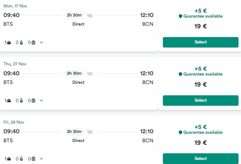Click Wizz Air logo on Mon 17 Nov flight
This screenshot has height=164, width=241.
coord(90,15)
